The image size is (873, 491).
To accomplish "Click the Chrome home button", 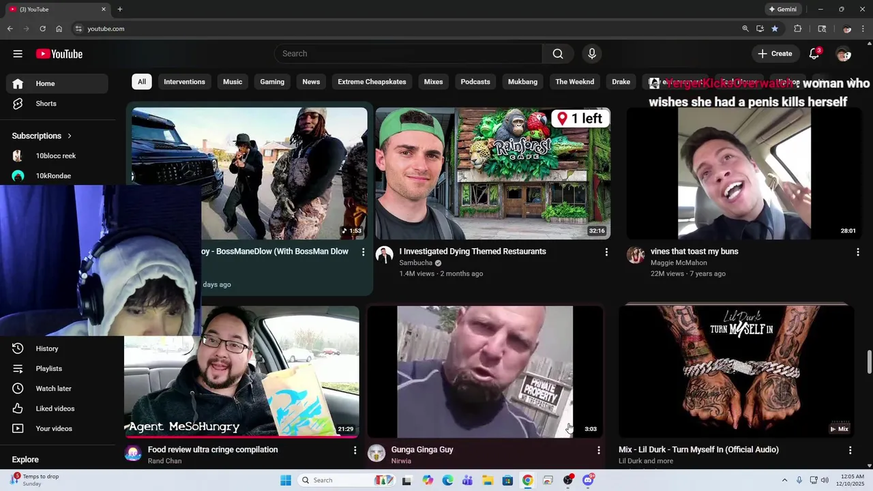I will [x=59, y=29].
